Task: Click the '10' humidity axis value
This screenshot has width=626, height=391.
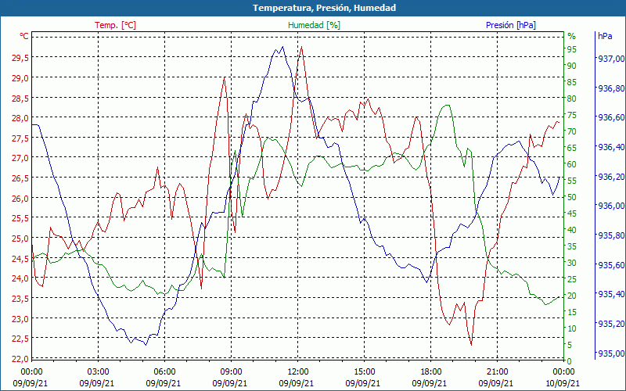Action: [572, 328]
